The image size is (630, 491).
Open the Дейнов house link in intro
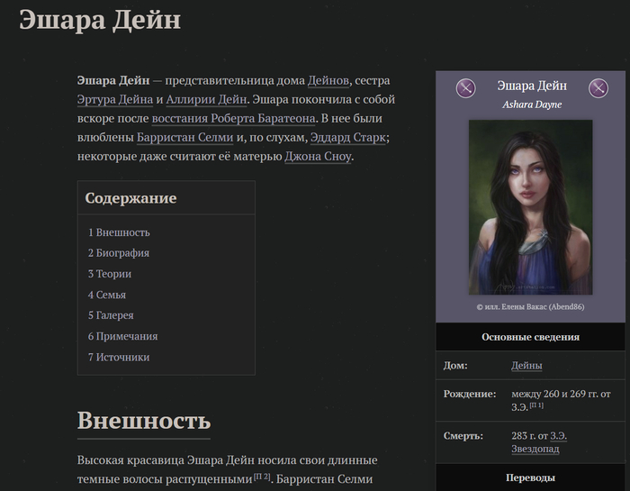(x=328, y=80)
